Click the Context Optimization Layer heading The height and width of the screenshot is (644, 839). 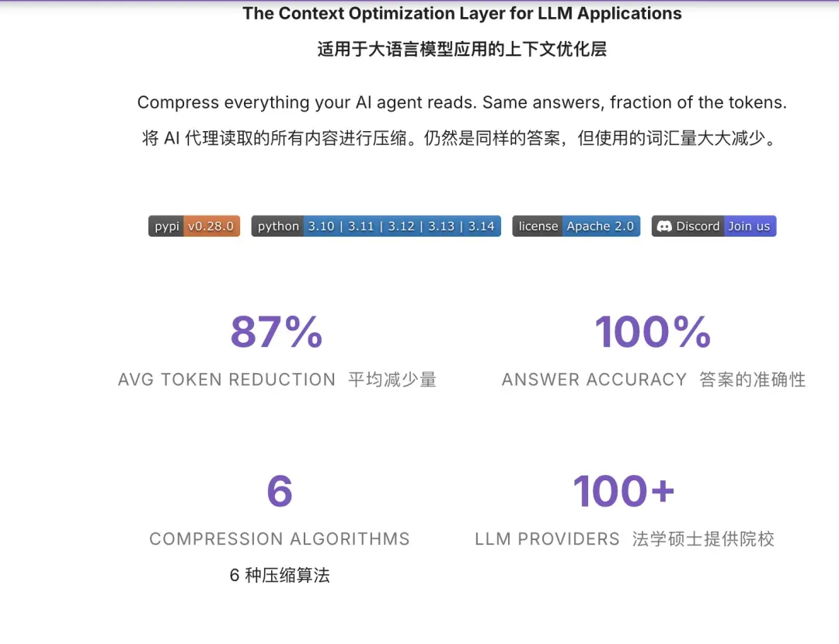click(x=462, y=13)
